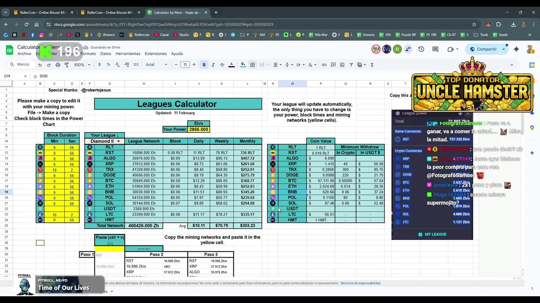This screenshot has height=303, width=540.
Task: Open cell borders options
Action: pos(252,65)
